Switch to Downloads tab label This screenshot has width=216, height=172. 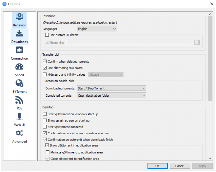click(x=20, y=42)
